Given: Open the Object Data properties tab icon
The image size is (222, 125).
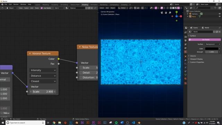Looking at the screenshot, I should pyautogui.click(x=186, y=75).
